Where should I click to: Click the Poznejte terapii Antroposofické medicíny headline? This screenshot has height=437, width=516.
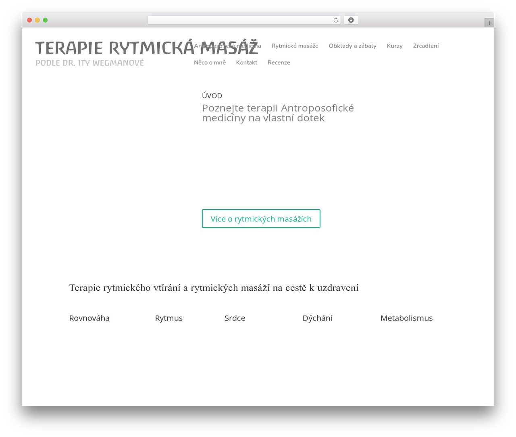278,113
